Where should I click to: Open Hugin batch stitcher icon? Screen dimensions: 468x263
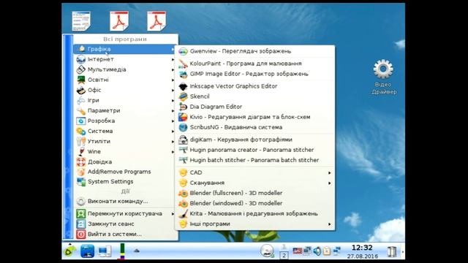(x=183, y=160)
